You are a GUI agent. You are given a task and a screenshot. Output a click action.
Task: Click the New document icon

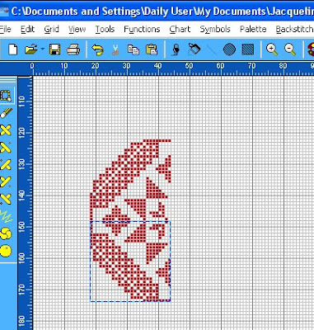(12, 49)
